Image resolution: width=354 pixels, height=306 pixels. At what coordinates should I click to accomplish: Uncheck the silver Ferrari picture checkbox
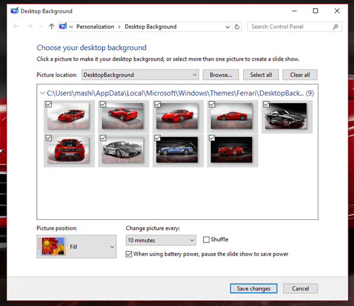(103, 138)
